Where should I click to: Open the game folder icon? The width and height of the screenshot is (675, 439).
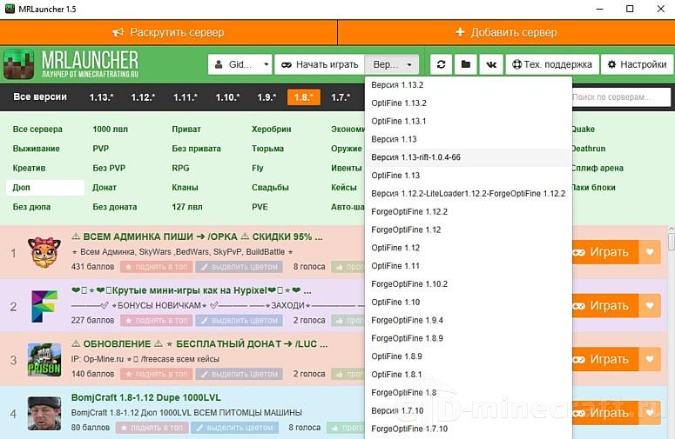coord(465,64)
